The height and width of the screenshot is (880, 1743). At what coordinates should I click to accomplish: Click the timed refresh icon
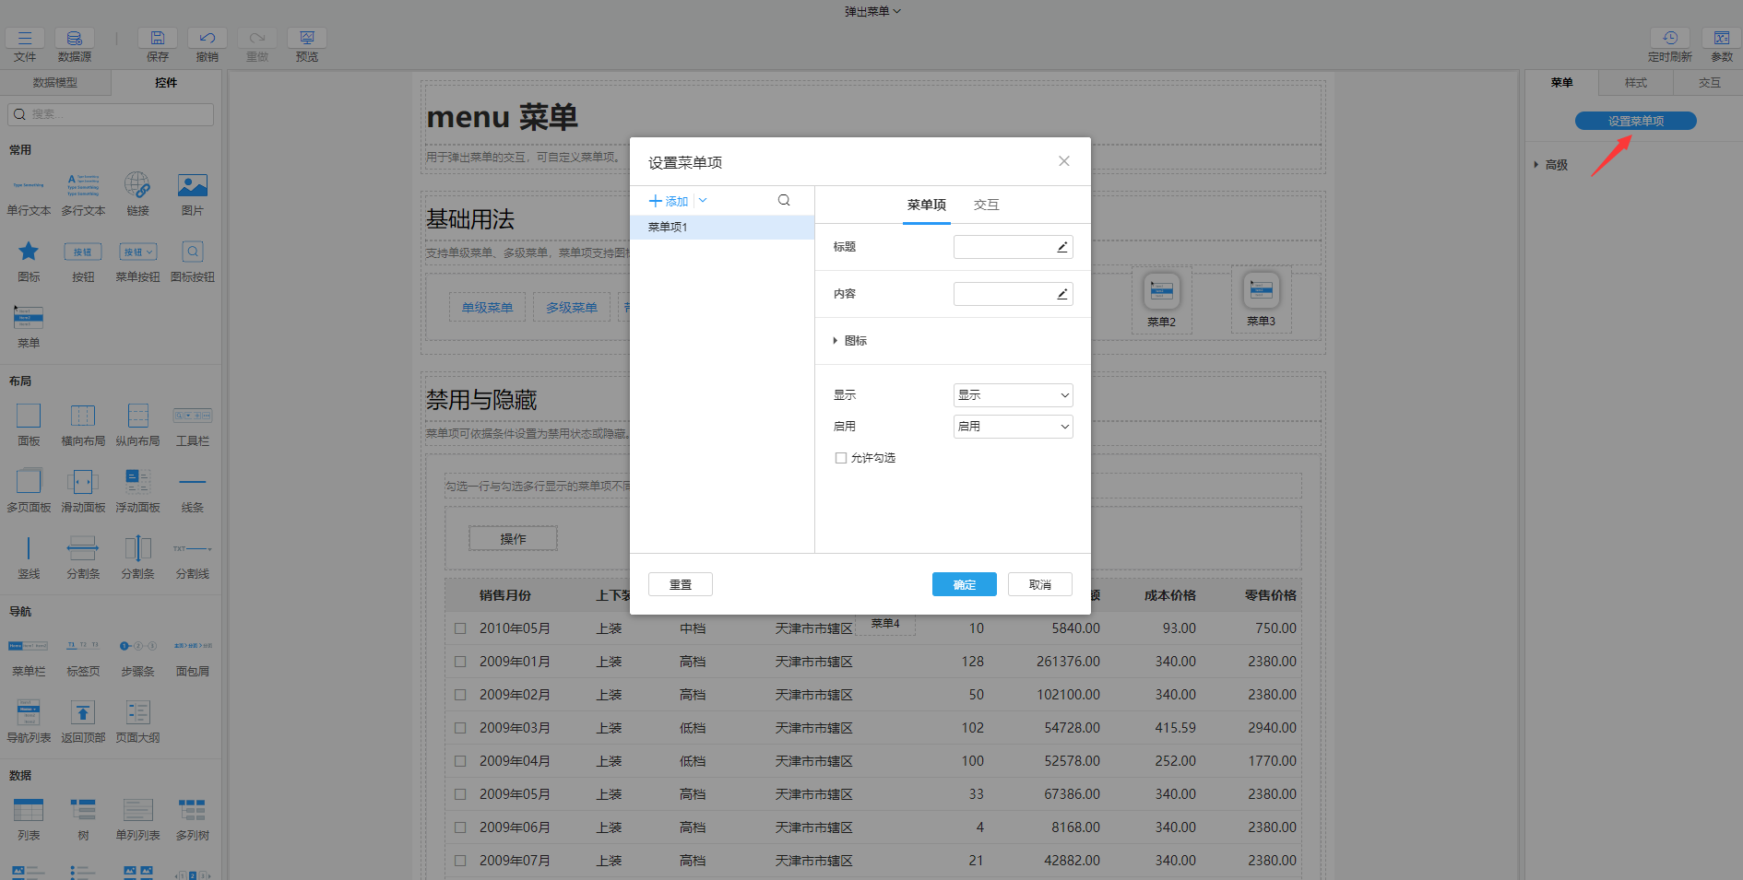[x=1669, y=39]
